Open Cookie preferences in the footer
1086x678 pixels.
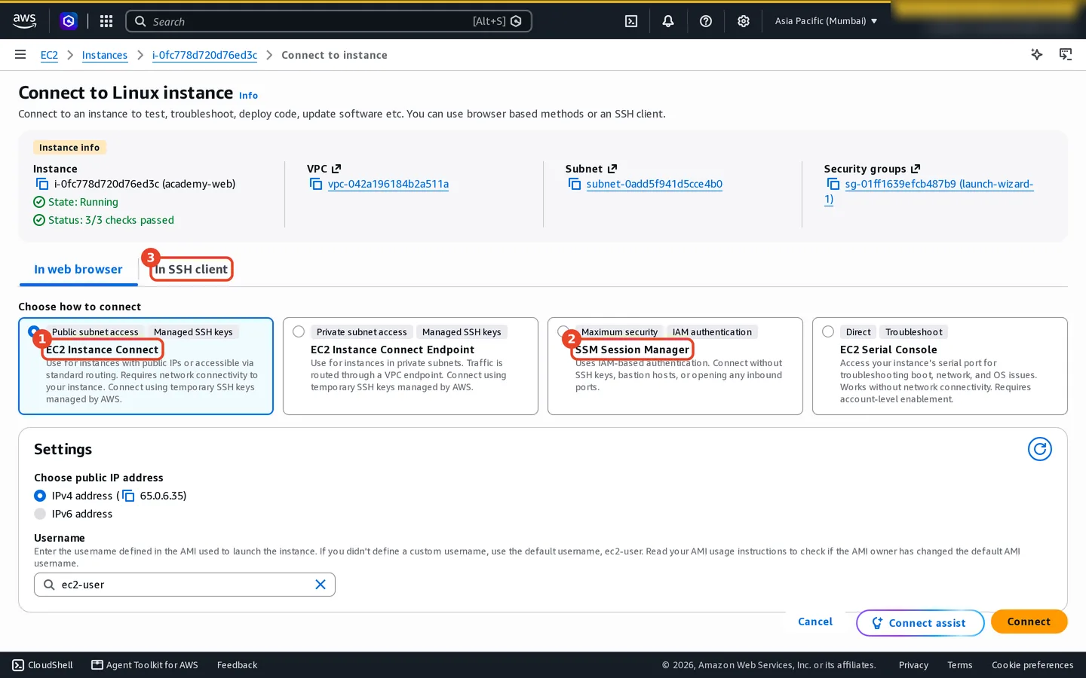1032,665
